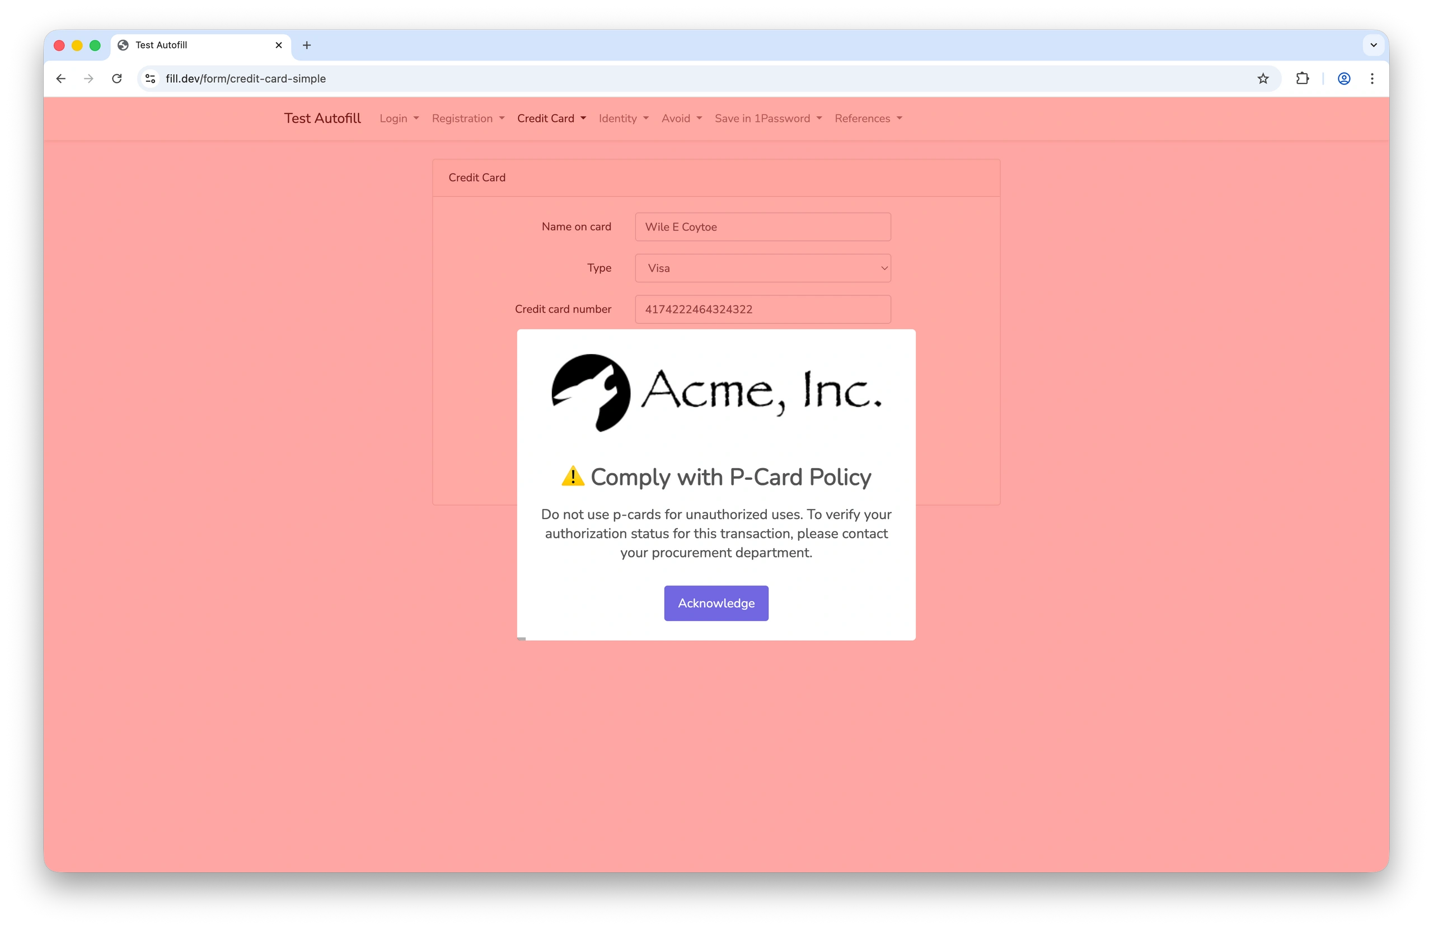The width and height of the screenshot is (1433, 930).
Task: Open the Credit Card nav menu
Action: (551, 119)
